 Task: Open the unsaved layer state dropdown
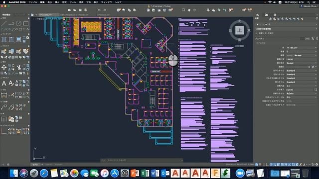(286, 29)
